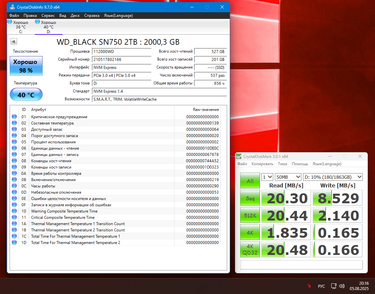Image resolution: width=375 pixels, height=294 pixels.
Task: Click the serial number field 210517802166
Action: pyautogui.click(x=121, y=60)
